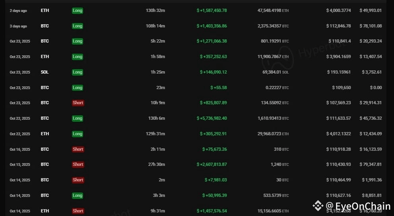Image resolution: width=394 pixels, height=216 pixels.
Task: Click the $79,347.81 fee value
Action: [x=371, y=164]
